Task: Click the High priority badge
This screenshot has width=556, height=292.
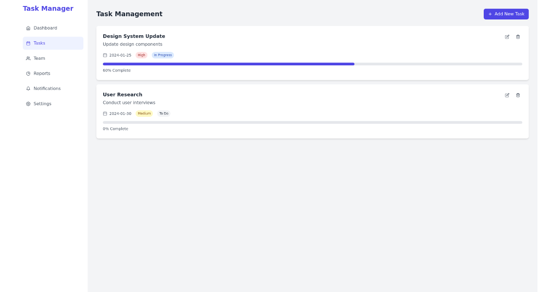Action: click(x=141, y=55)
